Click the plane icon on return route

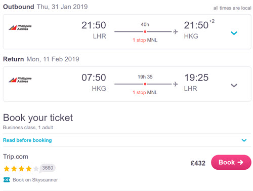(176, 84)
